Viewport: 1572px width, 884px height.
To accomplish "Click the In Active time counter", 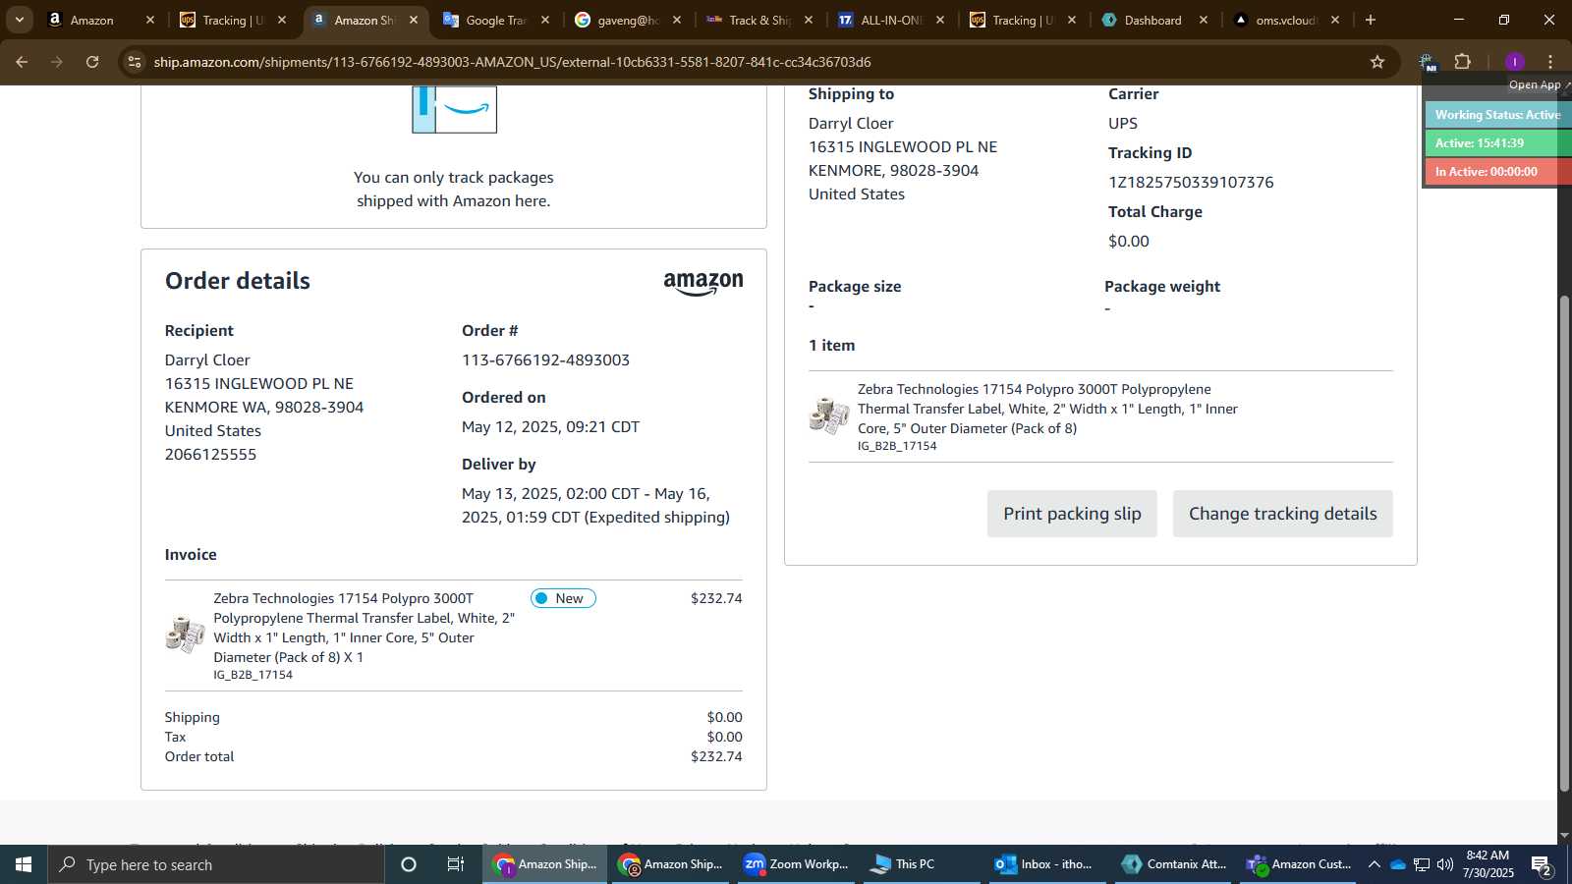I will [1497, 172].
